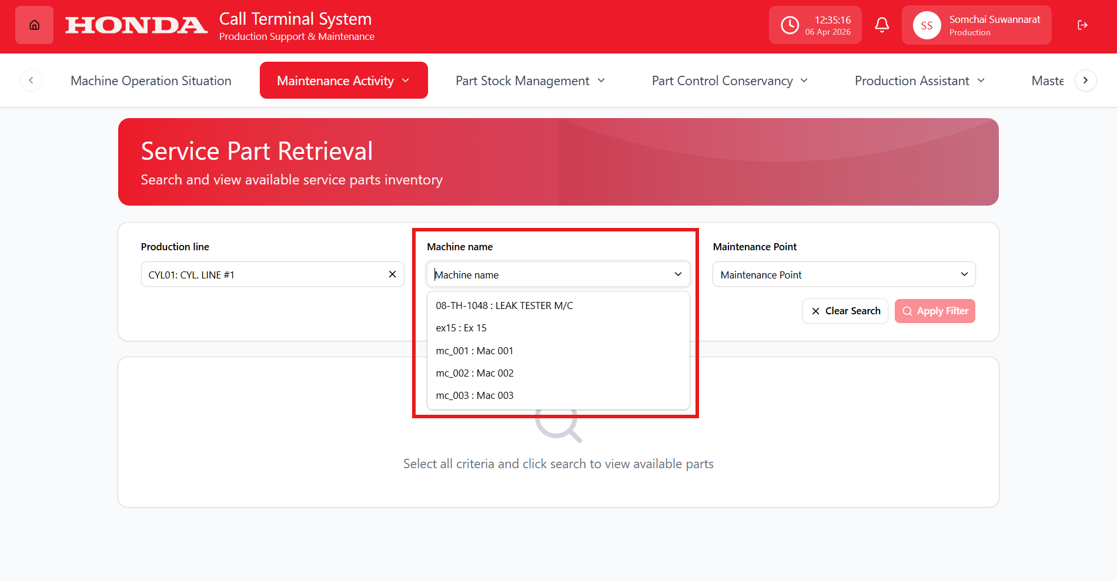This screenshot has height=581, width=1117.
Task: Click the Apply Filter button
Action: tap(934, 311)
